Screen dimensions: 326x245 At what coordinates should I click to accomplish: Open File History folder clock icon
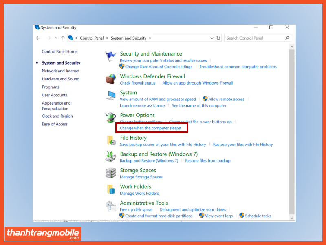111,140
